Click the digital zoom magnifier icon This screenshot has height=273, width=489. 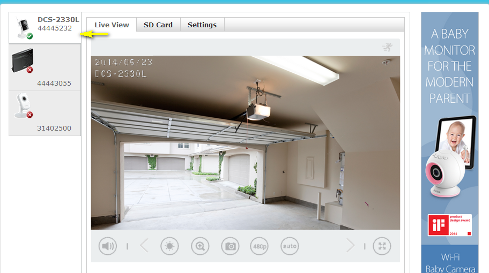click(x=200, y=246)
